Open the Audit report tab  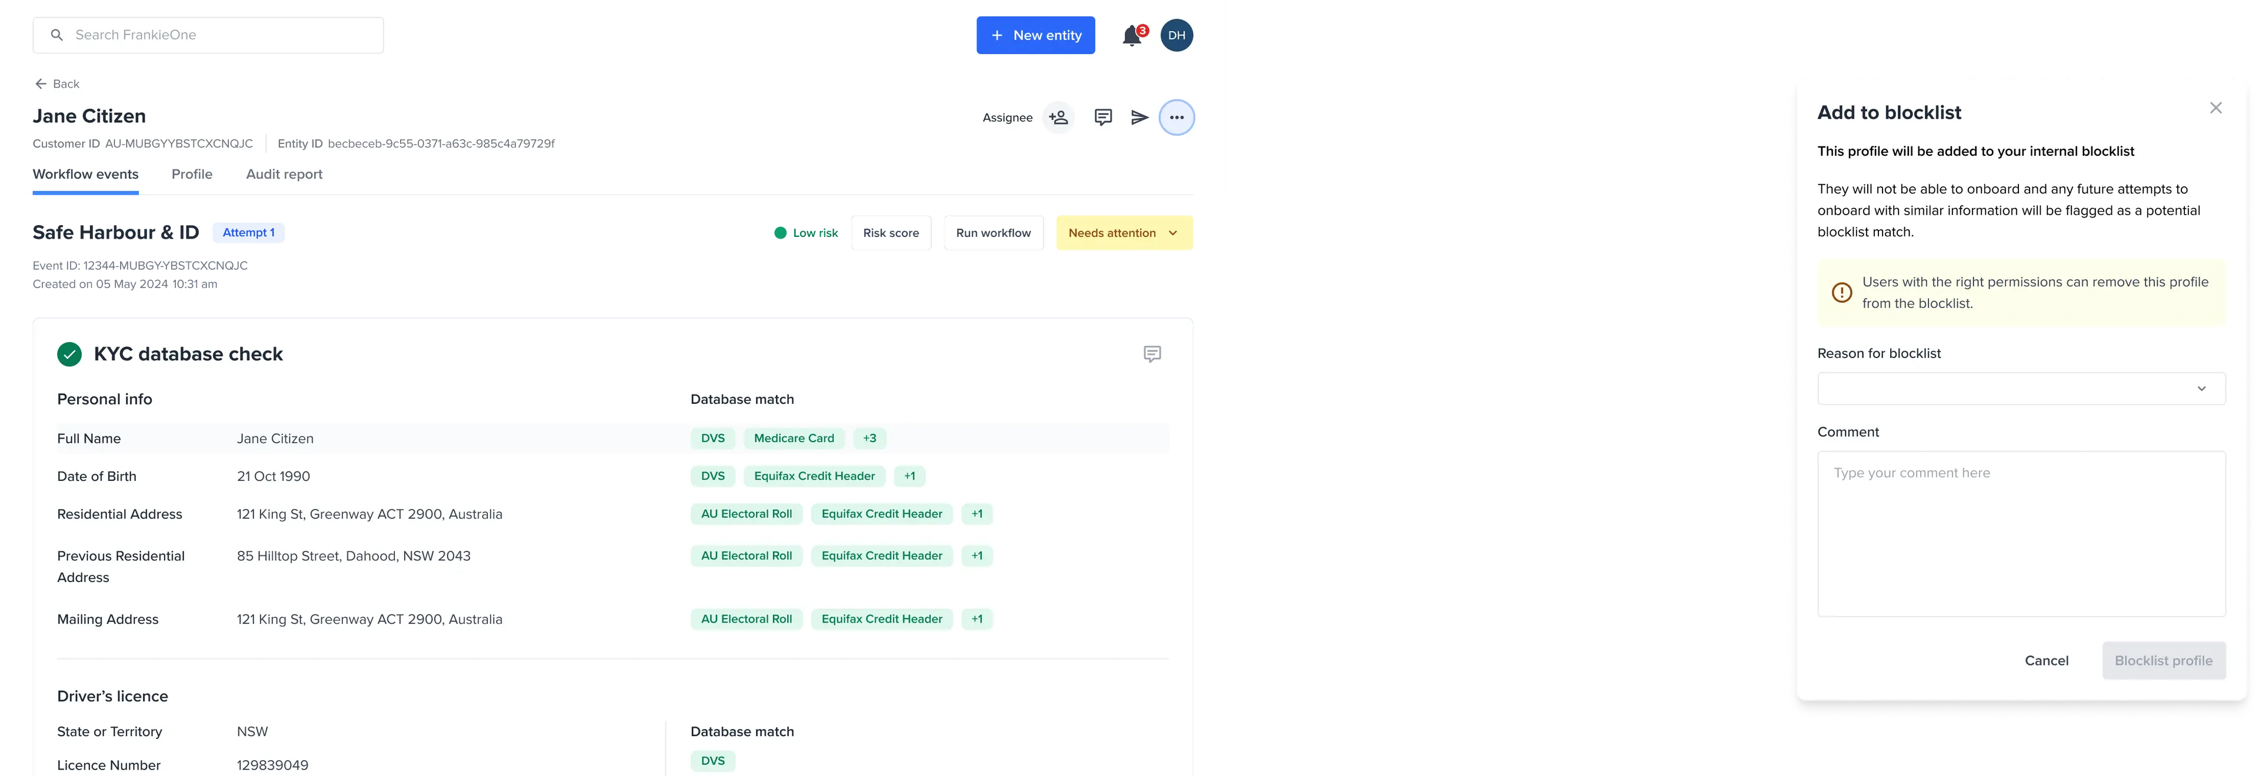click(284, 174)
